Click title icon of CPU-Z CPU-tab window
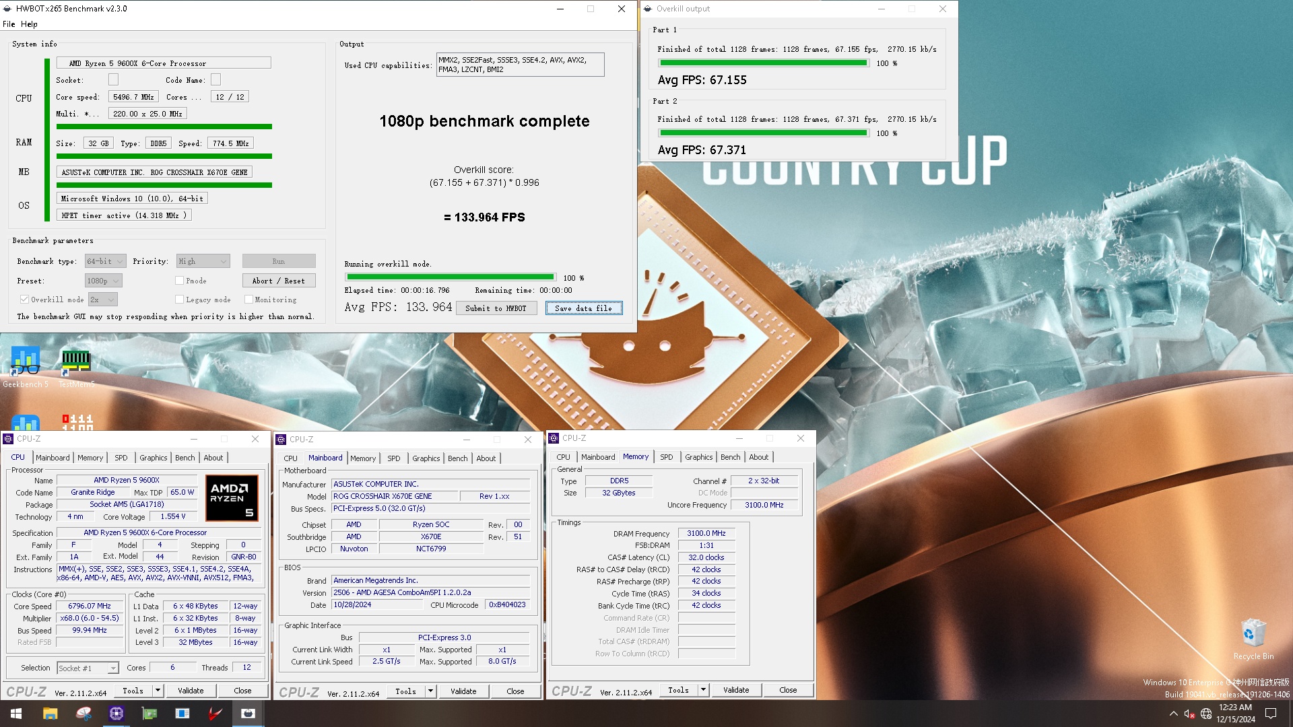Viewport: 1293px width, 727px height. (x=8, y=439)
